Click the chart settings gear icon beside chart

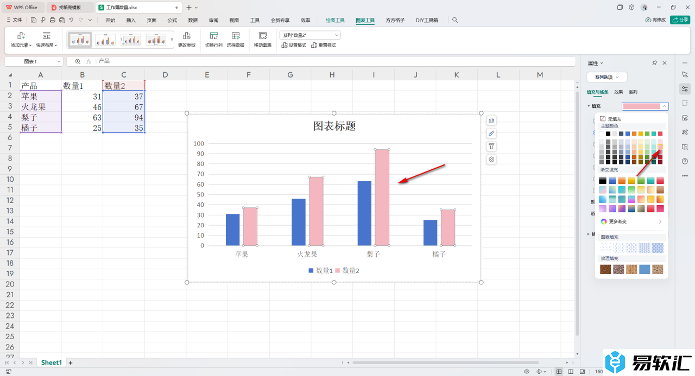click(491, 160)
